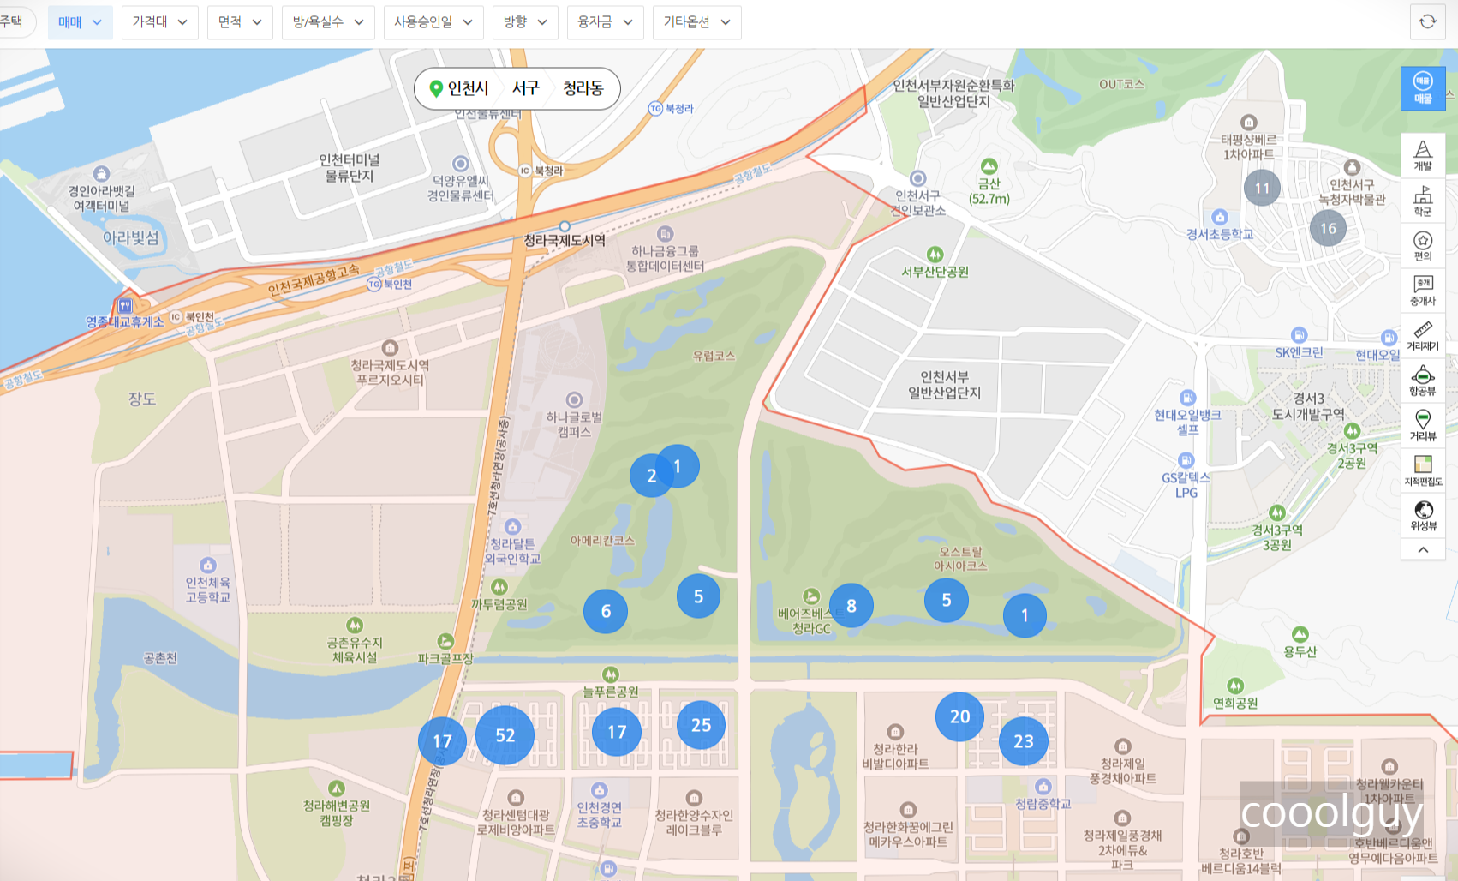Open the 가격대 price range dropdown
The image size is (1458, 881).
point(160,22)
